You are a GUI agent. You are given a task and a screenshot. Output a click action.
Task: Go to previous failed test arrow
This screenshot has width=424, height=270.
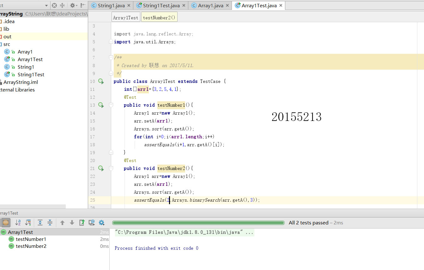tap(62, 223)
